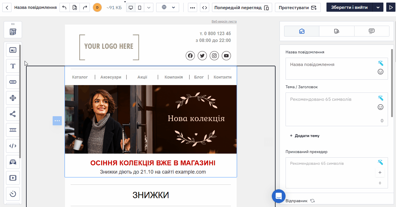Open the HTML code editor

[204, 7]
